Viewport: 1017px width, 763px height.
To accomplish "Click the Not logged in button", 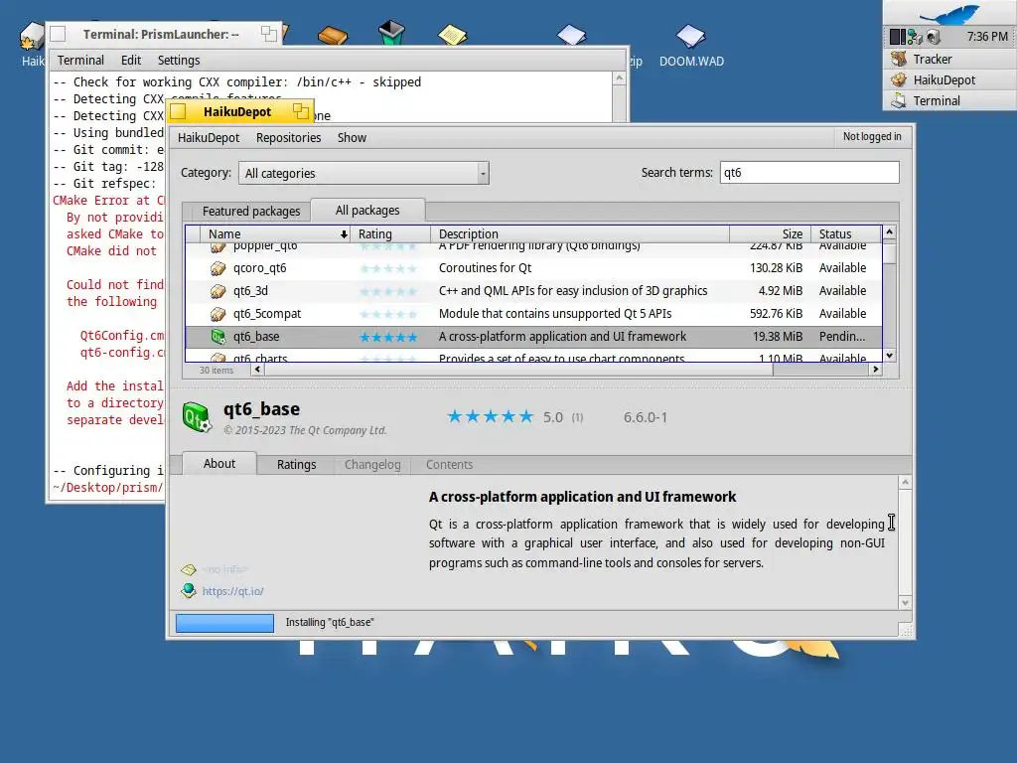I will point(872,136).
